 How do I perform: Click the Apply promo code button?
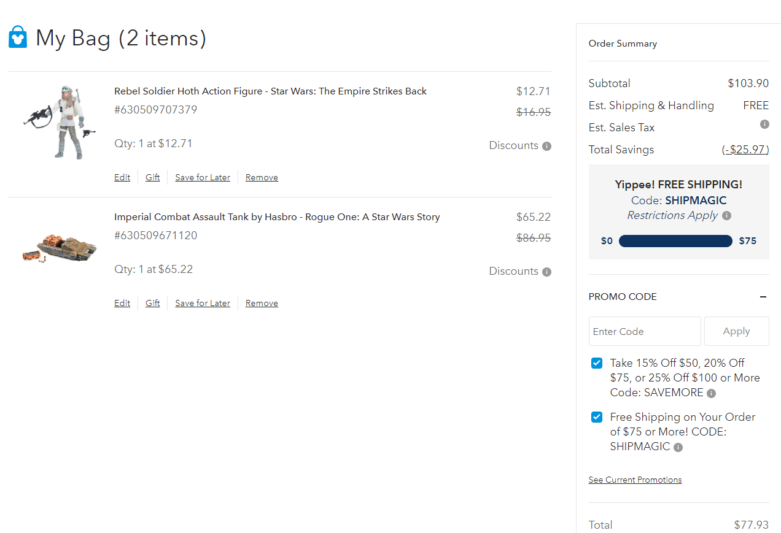[x=736, y=331]
